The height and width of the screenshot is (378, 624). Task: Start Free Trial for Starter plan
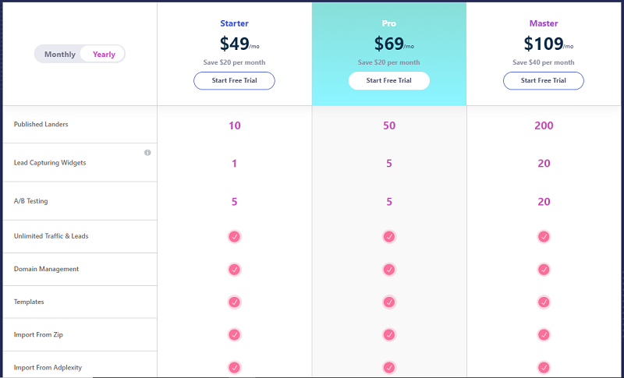point(235,81)
